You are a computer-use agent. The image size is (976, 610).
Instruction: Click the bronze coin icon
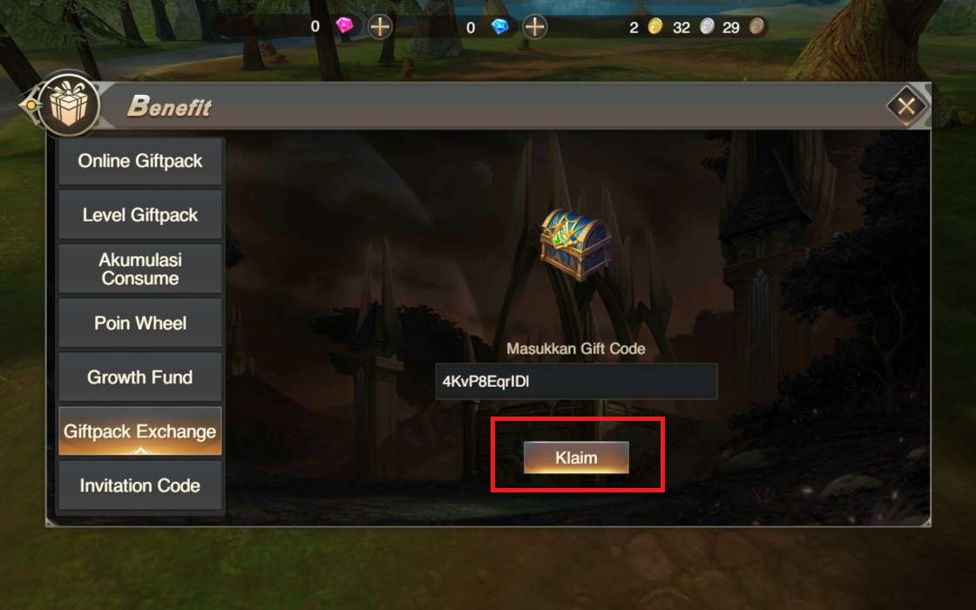(756, 27)
